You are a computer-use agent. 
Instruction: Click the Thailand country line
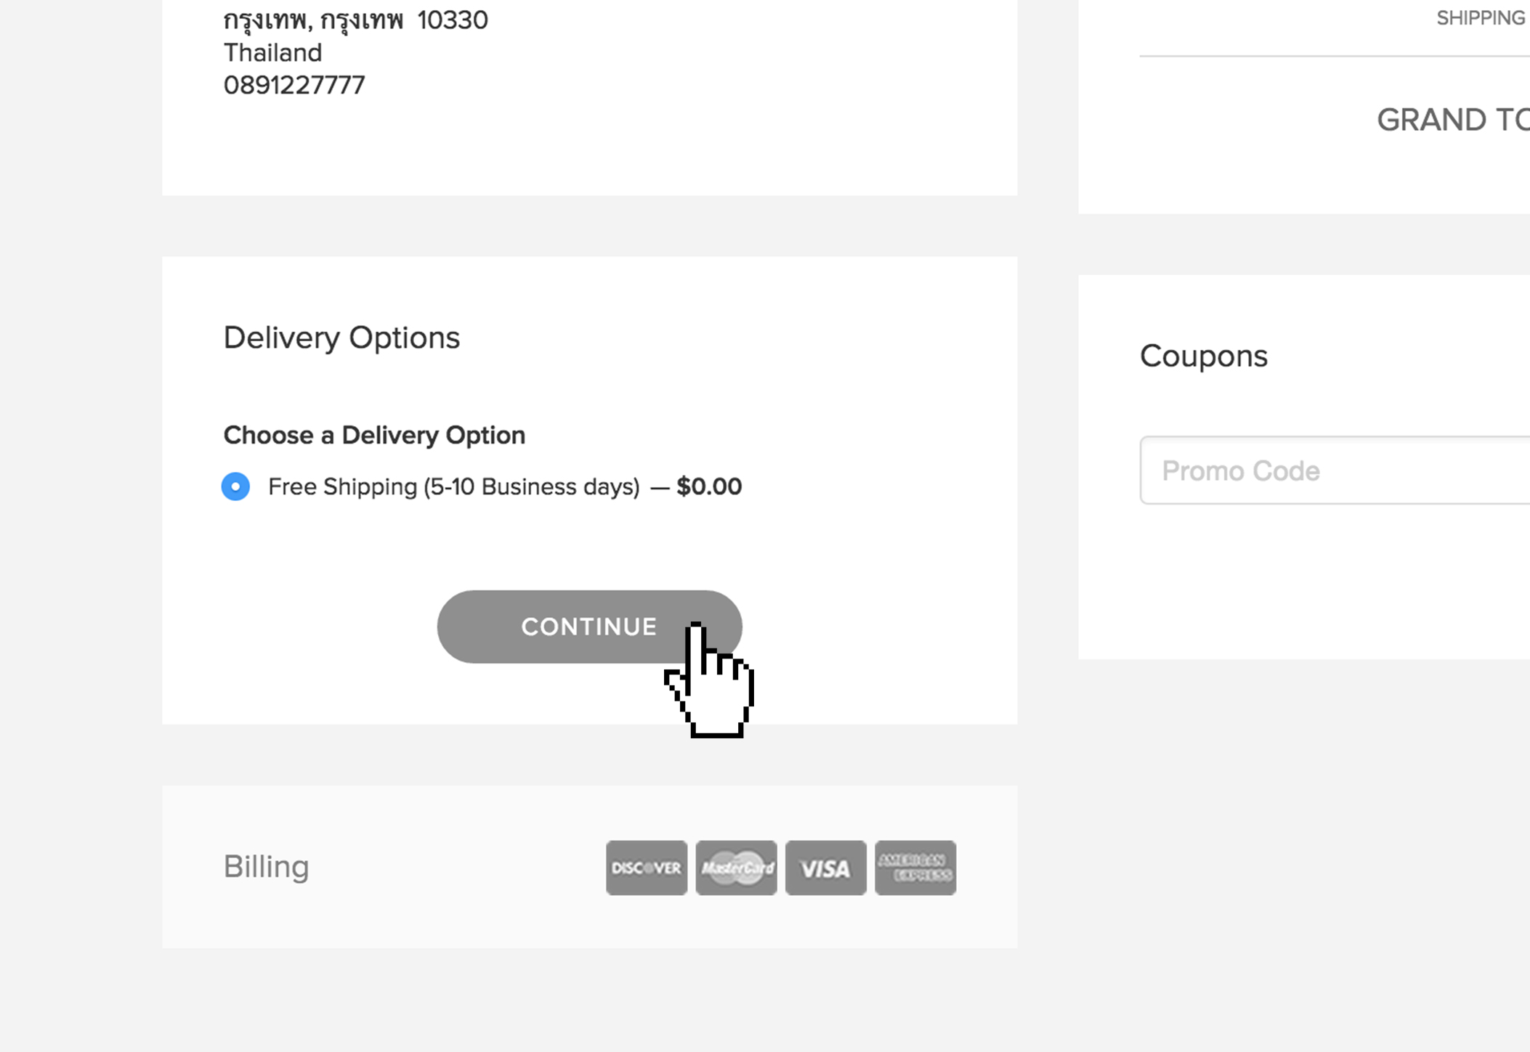(272, 52)
